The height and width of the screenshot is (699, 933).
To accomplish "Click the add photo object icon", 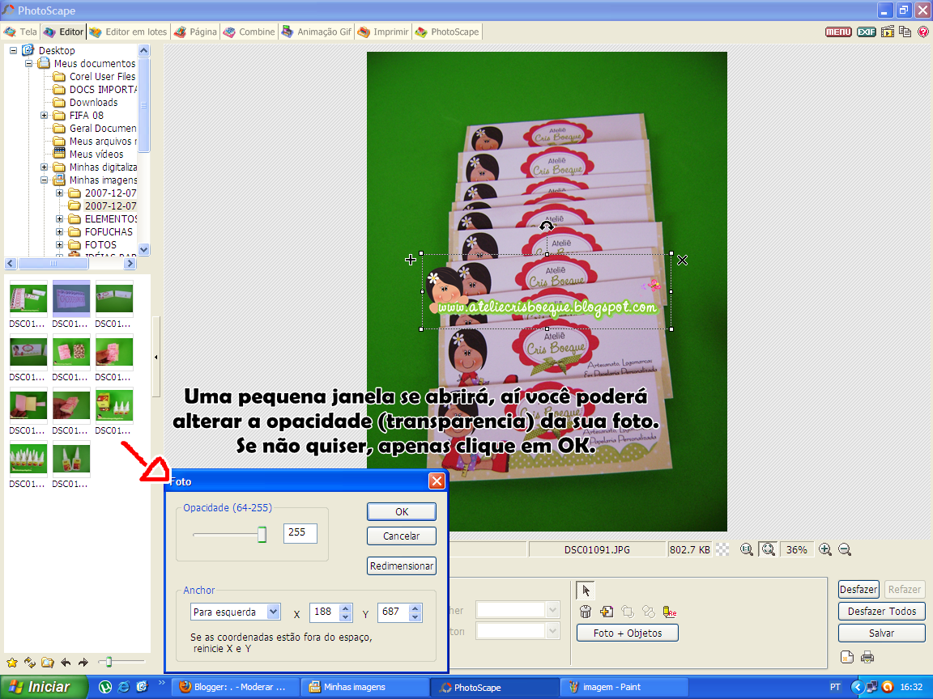I will click(x=607, y=612).
